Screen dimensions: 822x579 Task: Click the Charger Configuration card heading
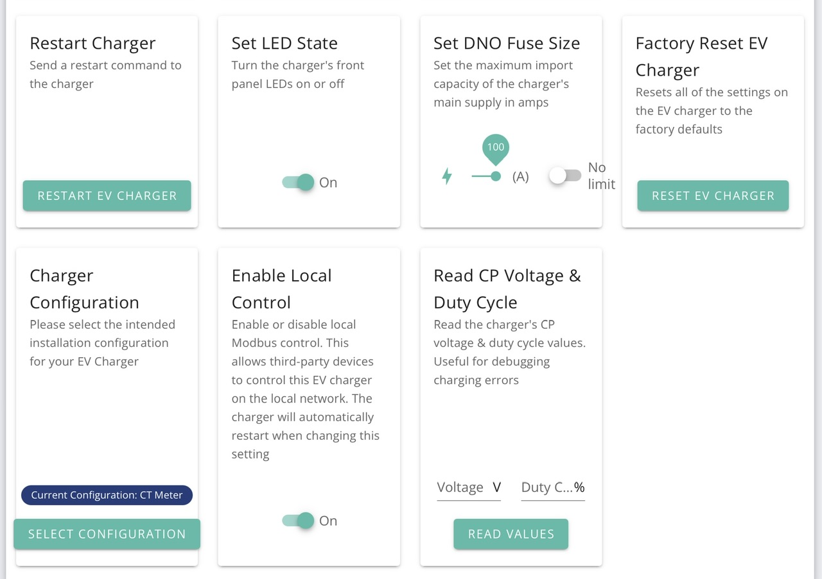point(84,289)
